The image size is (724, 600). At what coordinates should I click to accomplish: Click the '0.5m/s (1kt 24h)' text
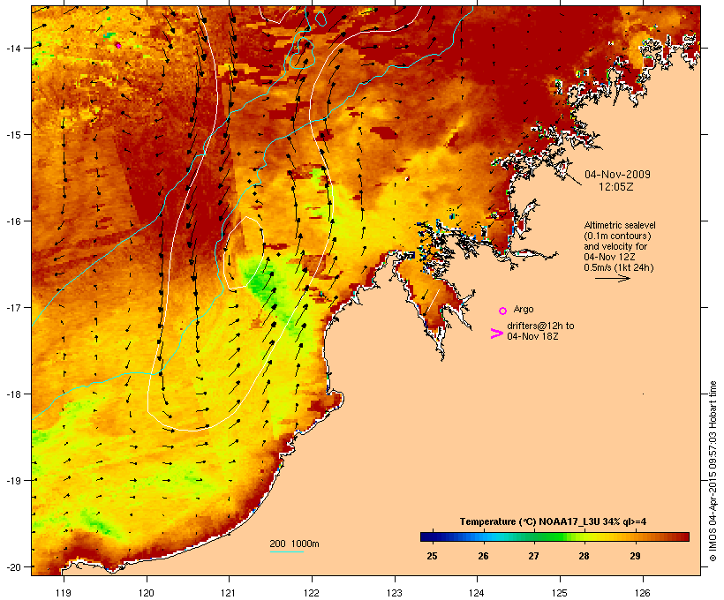619,267
